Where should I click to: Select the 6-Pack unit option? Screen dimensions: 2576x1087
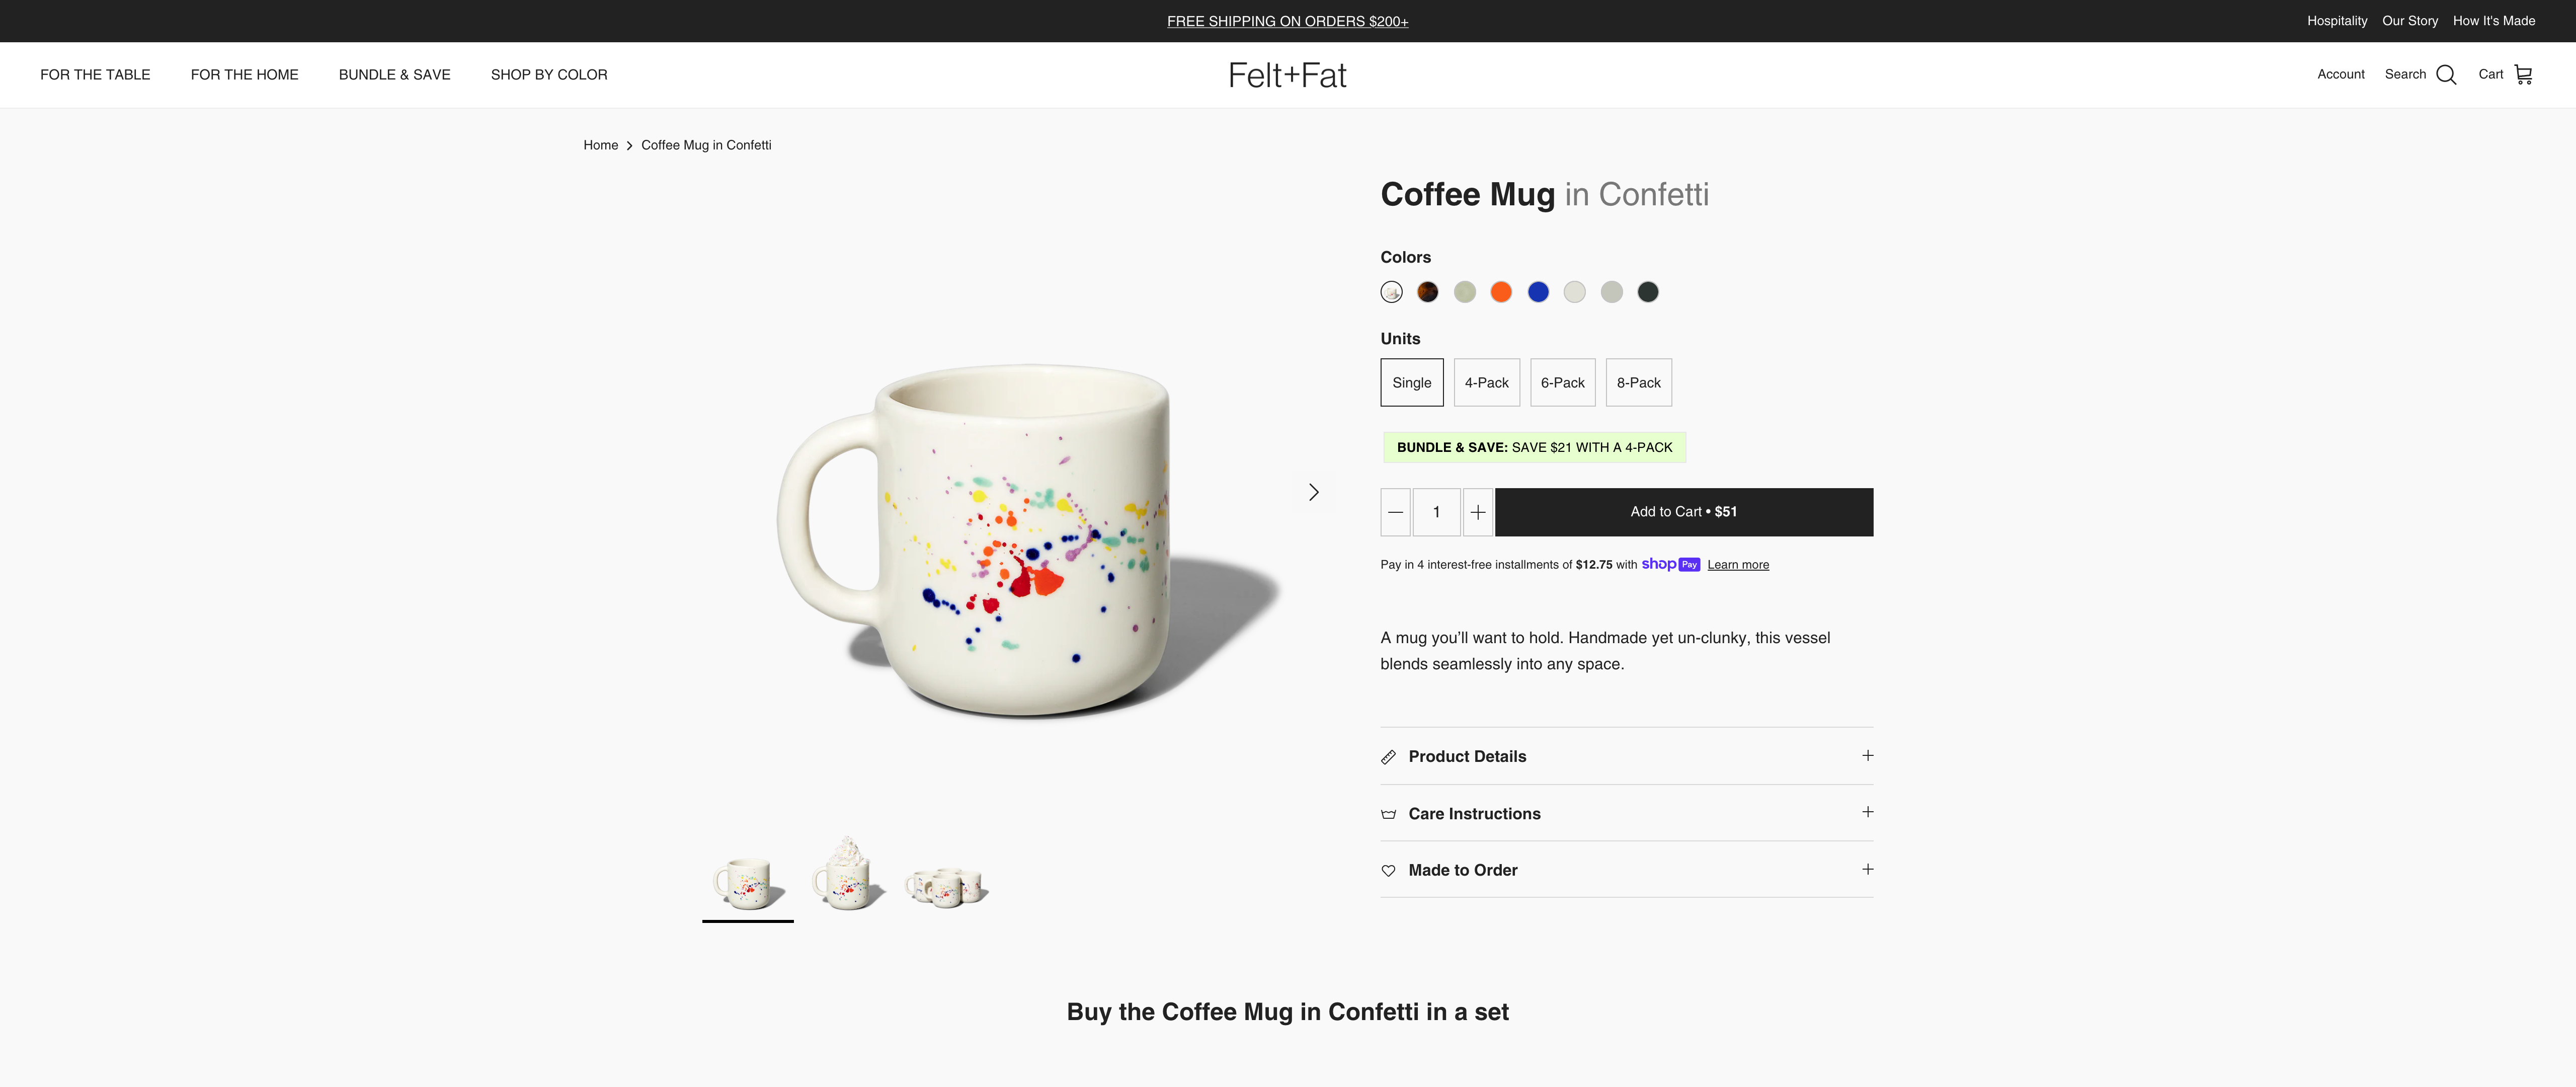[x=1562, y=382]
